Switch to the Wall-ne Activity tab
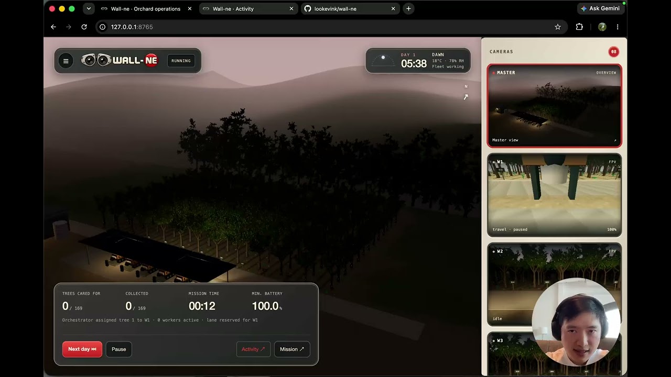Viewport: 671px width, 377px height. [x=248, y=8]
